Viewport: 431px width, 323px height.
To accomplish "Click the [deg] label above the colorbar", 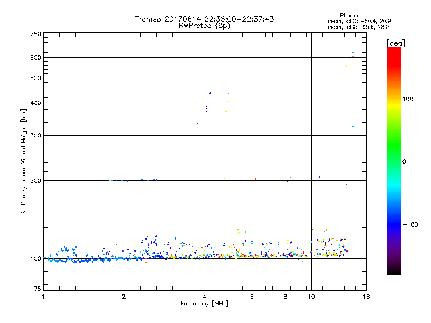I will pos(395,43).
